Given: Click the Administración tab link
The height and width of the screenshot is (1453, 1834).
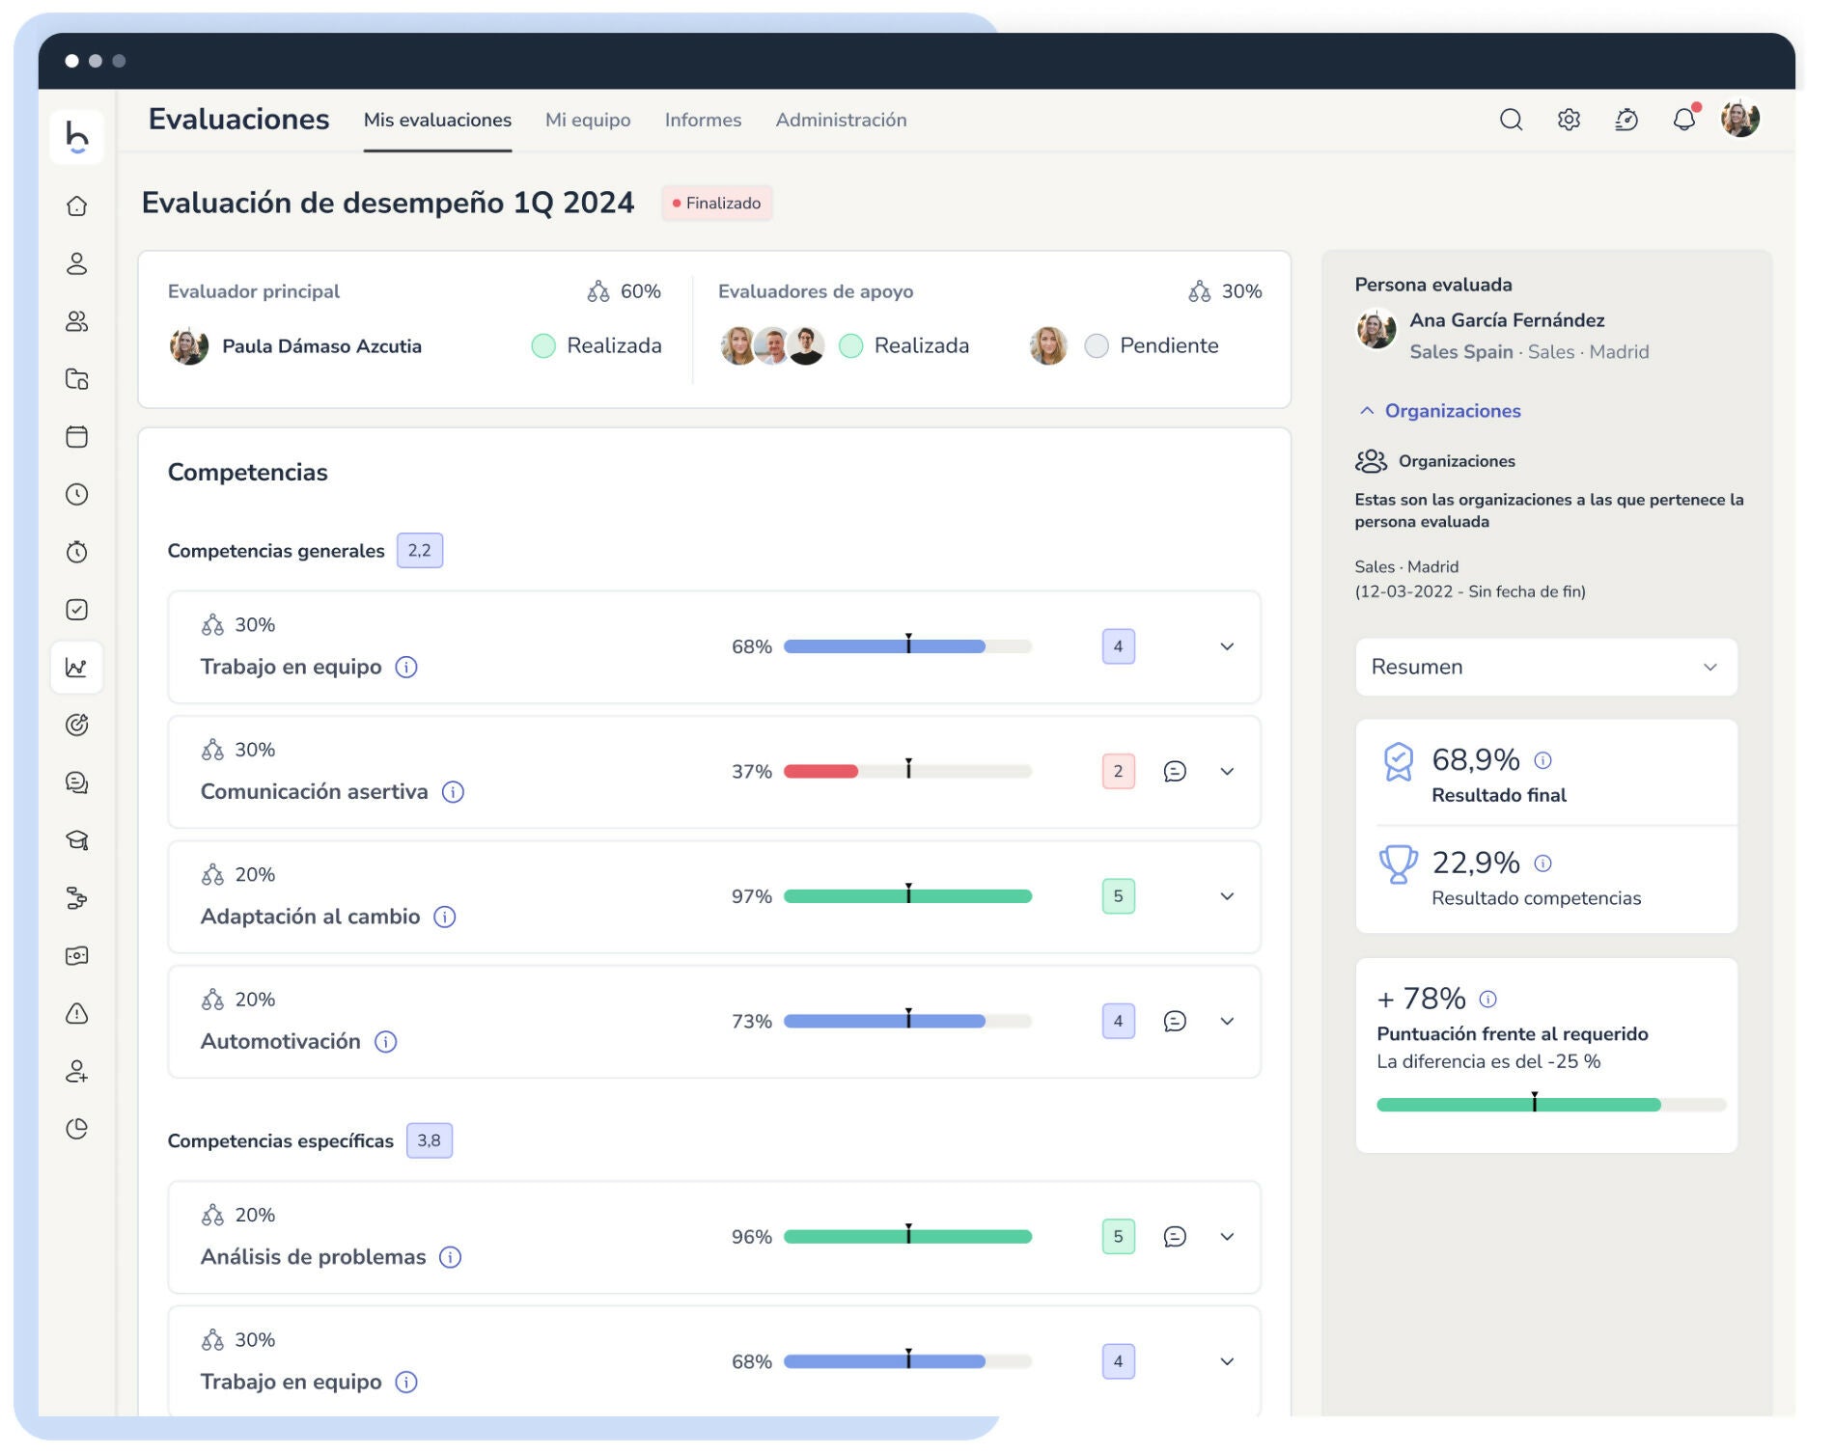Looking at the screenshot, I should coord(841,121).
